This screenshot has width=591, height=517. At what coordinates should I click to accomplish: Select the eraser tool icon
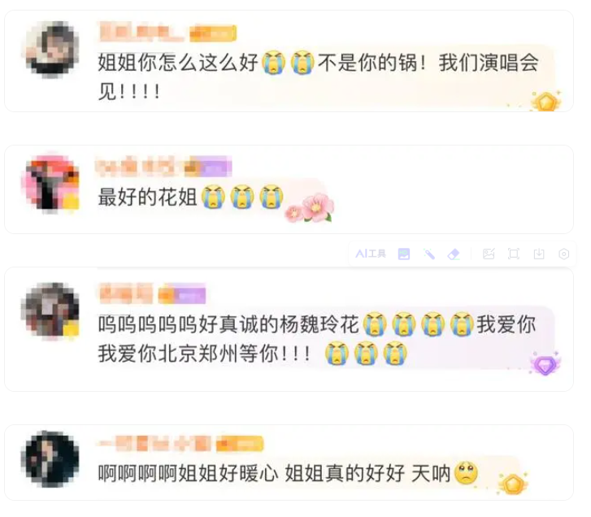(454, 254)
